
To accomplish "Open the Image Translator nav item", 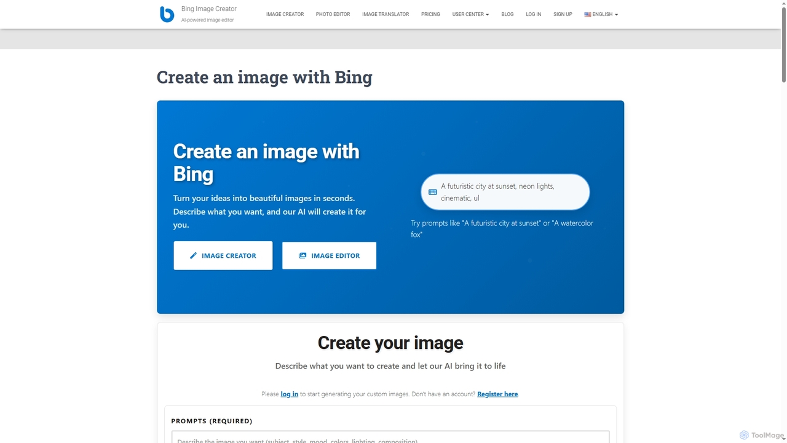I will (386, 14).
